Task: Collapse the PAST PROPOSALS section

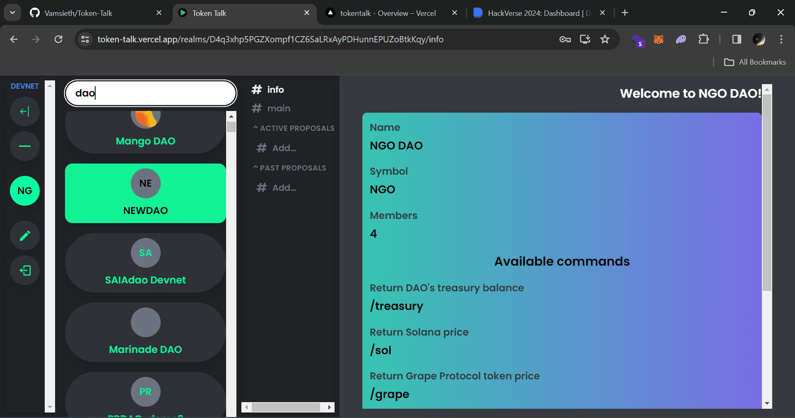Action: pyautogui.click(x=289, y=168)
